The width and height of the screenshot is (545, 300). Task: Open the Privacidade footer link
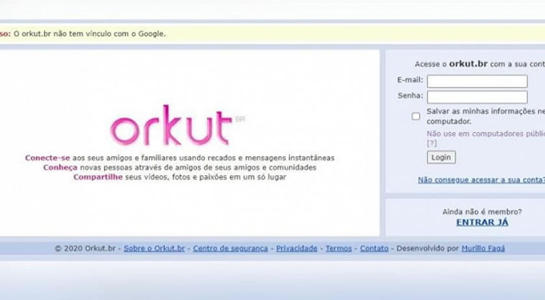(x=297, y=249)
